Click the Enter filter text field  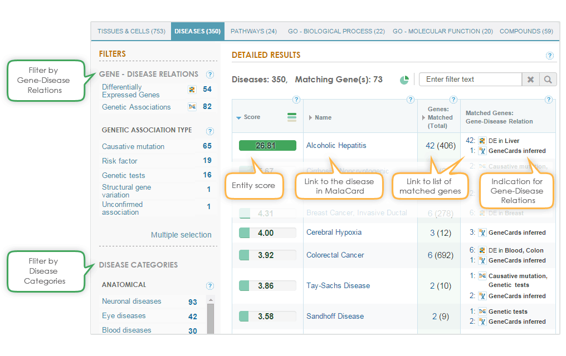(470, 80)
